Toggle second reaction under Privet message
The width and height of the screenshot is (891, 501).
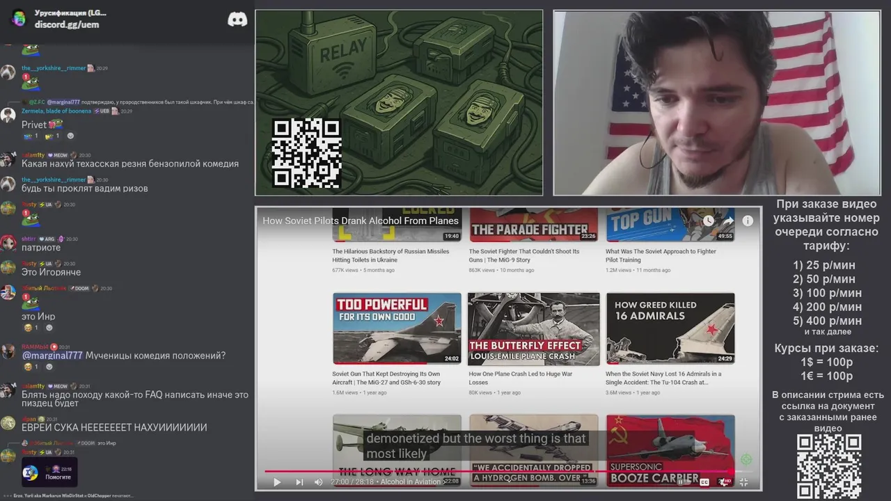pyautogui.click(x=52, y=136)
